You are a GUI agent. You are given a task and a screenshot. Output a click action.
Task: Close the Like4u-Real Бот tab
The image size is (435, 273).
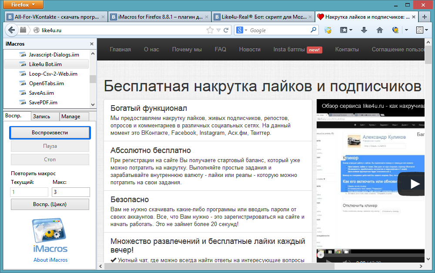point(310,17)
